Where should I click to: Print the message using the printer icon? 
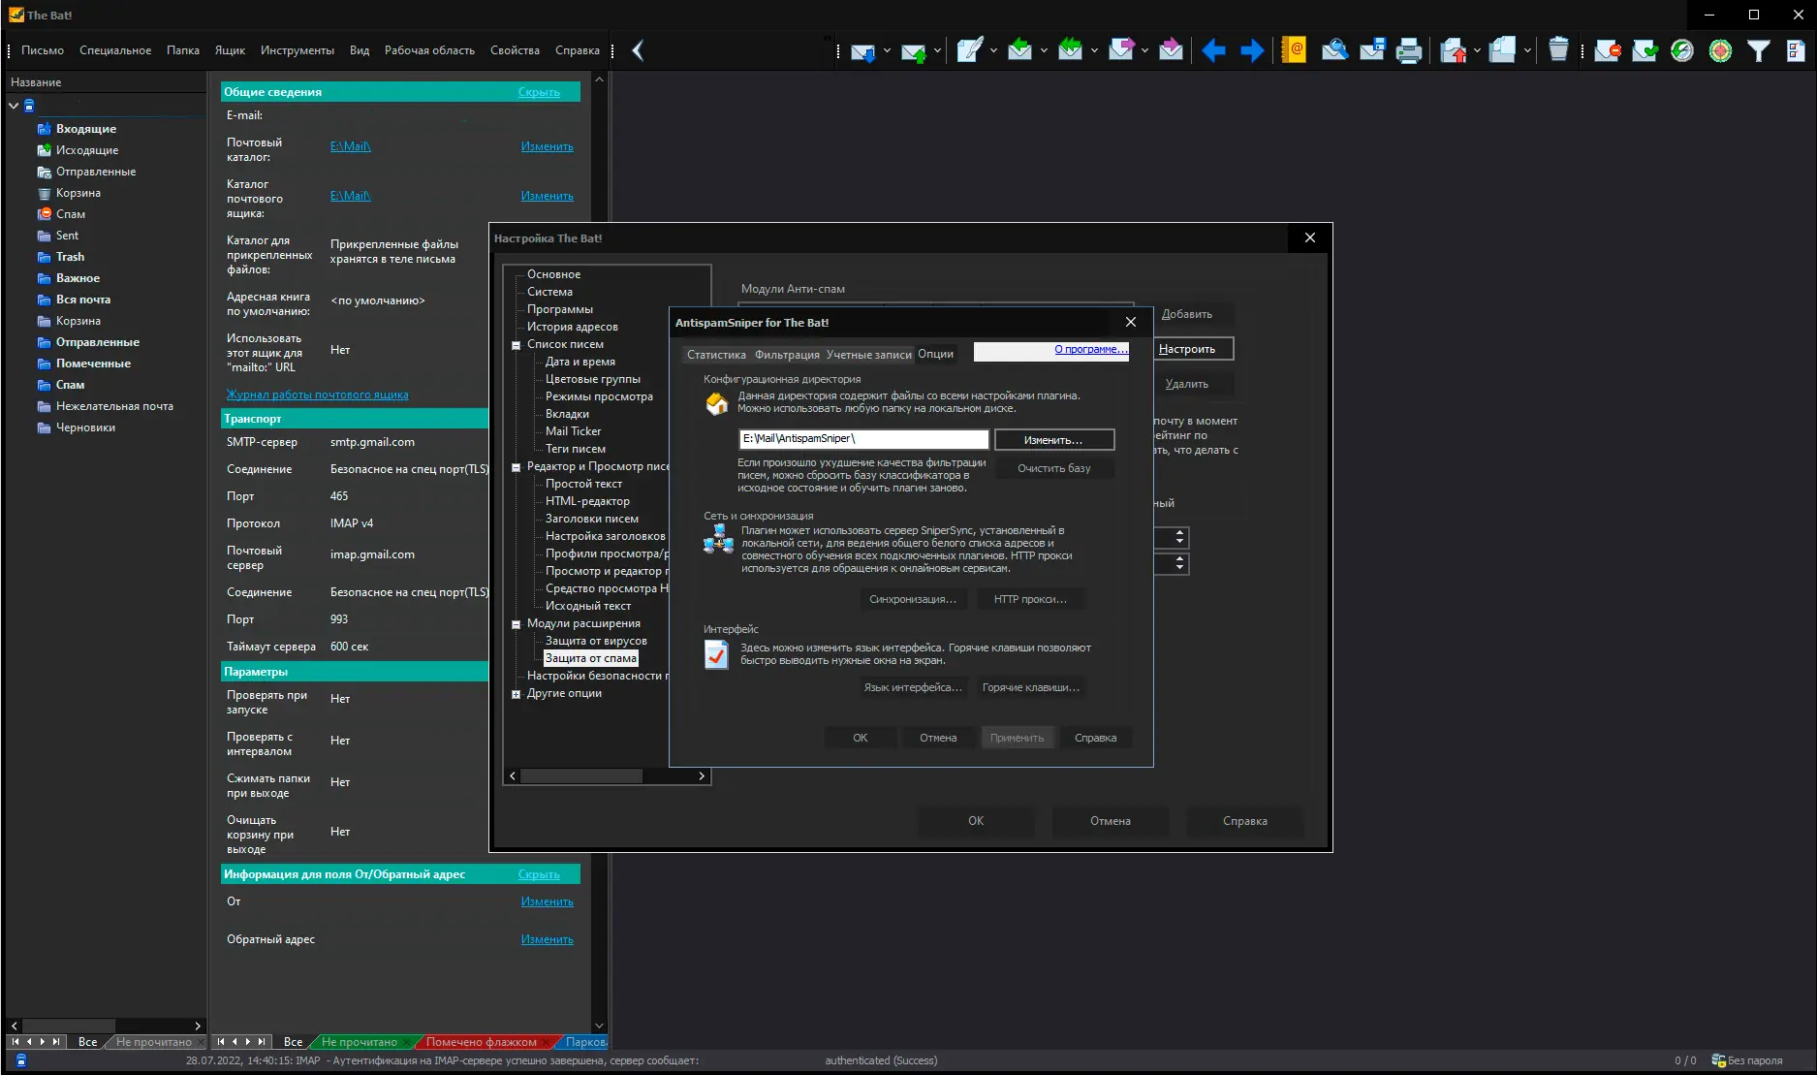[x=1409, y=50]
